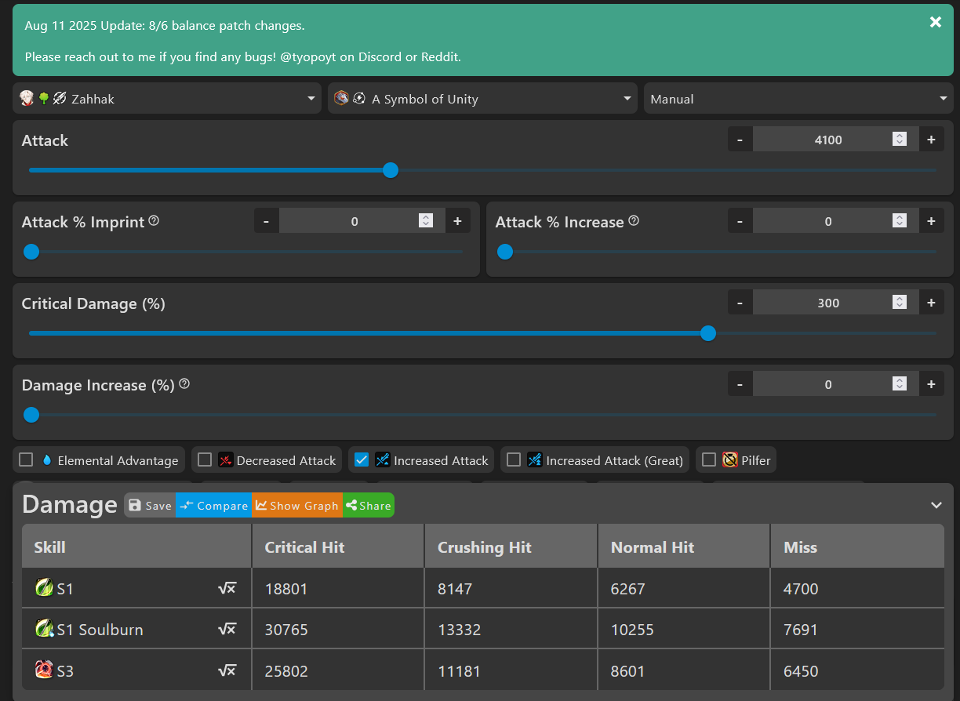
Task: Dismiss the update banner with the X
Action: 935,23
